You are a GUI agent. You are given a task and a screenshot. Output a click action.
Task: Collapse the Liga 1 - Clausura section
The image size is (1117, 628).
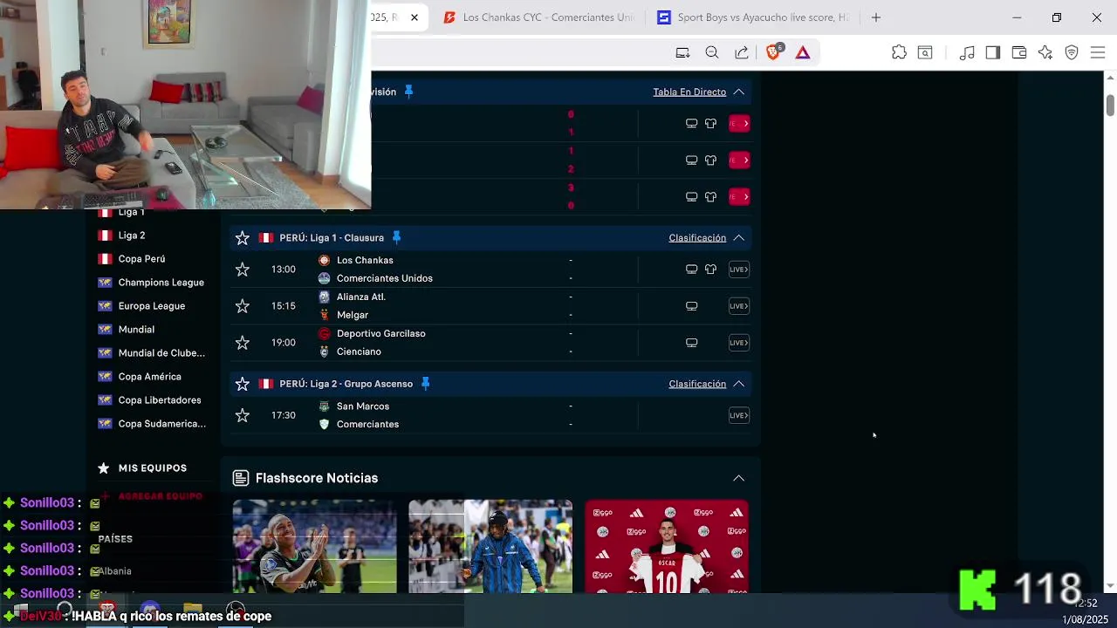738,237
